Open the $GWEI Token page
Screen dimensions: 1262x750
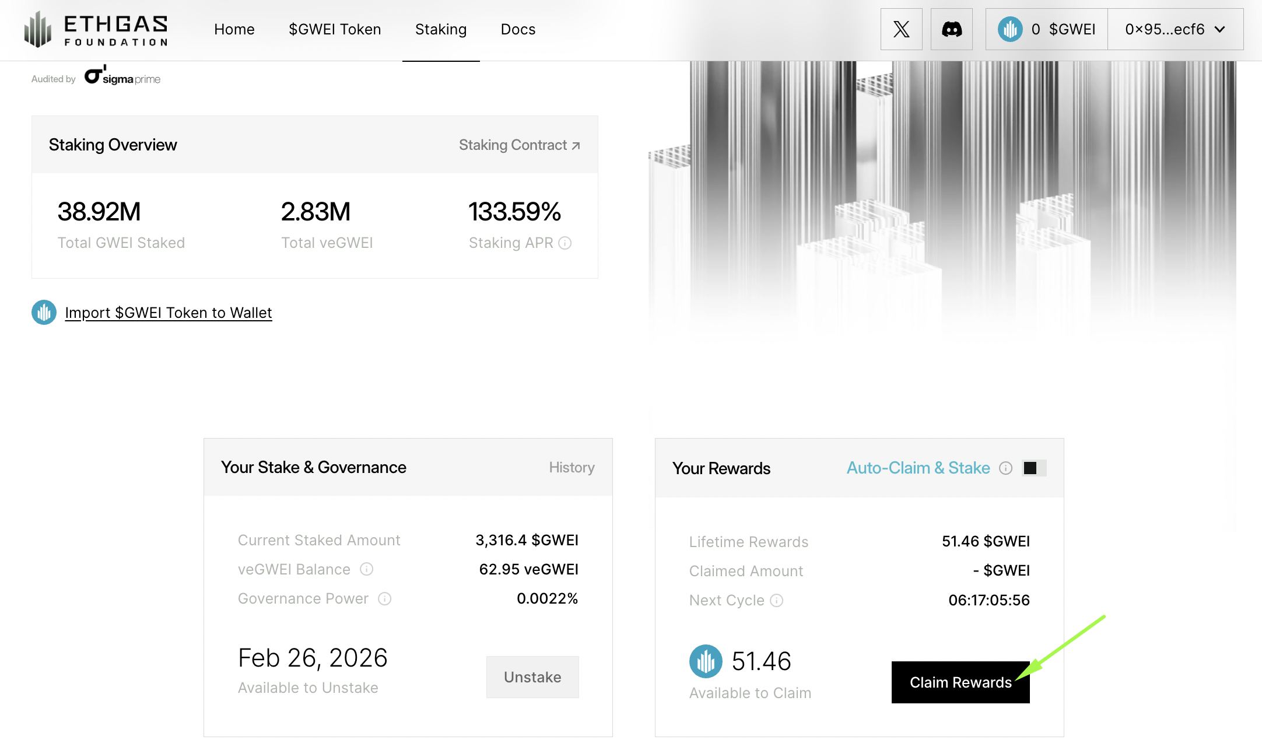(335, 29)
